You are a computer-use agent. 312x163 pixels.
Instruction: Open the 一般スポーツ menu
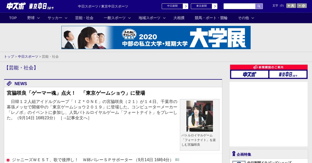(115, 18)
